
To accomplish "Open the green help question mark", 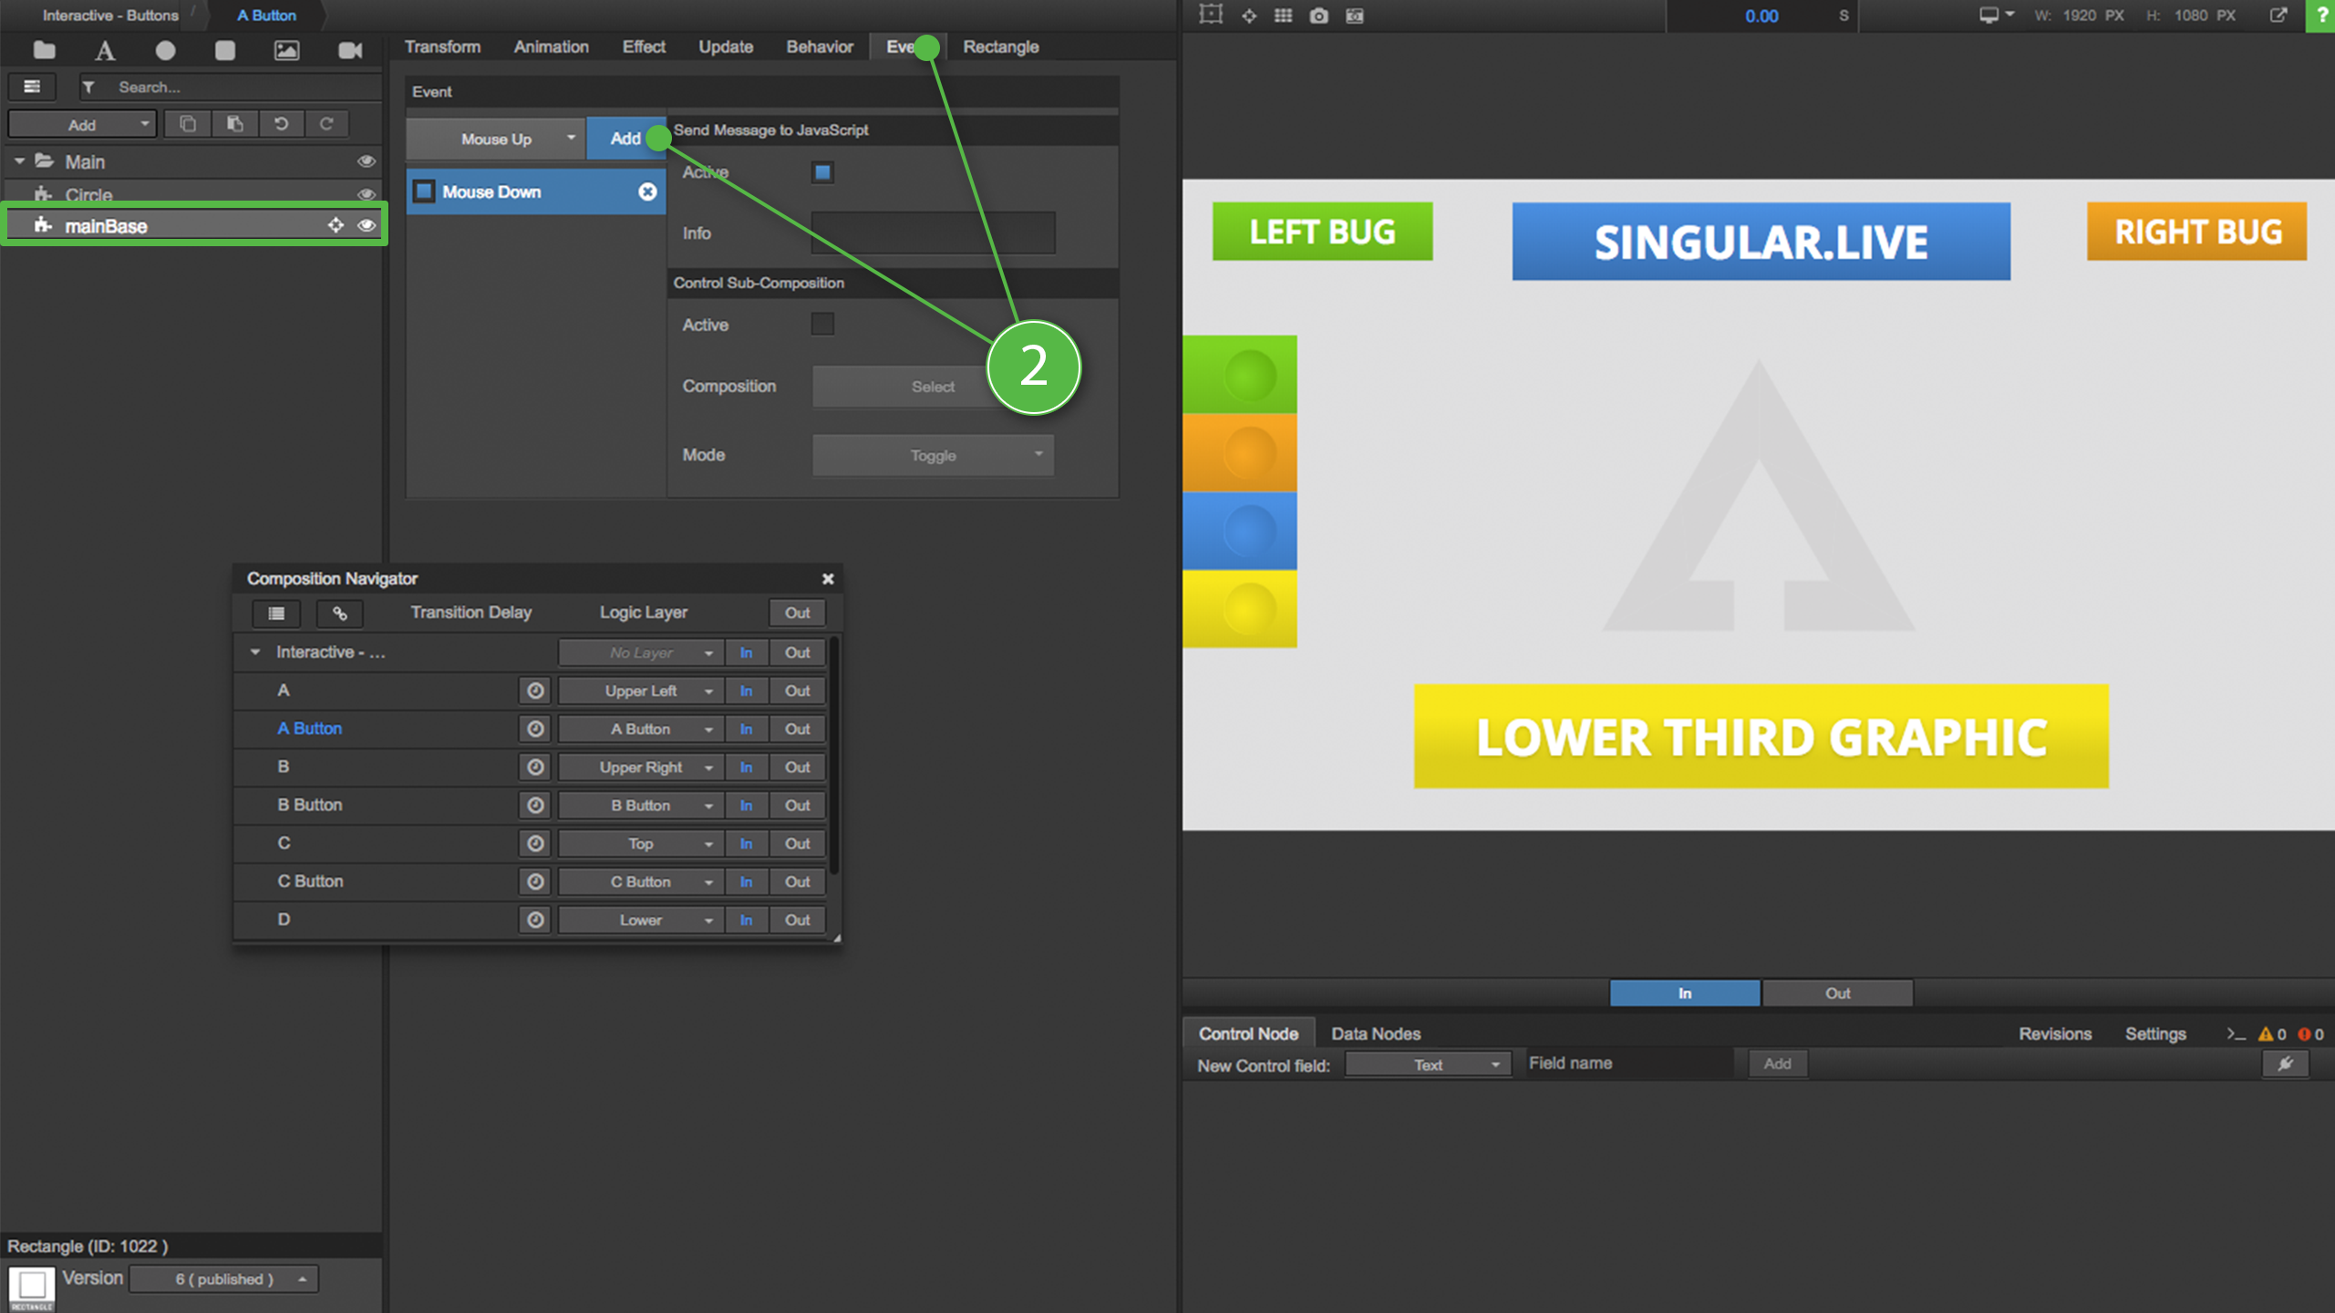I will (x=2321, y=16).
